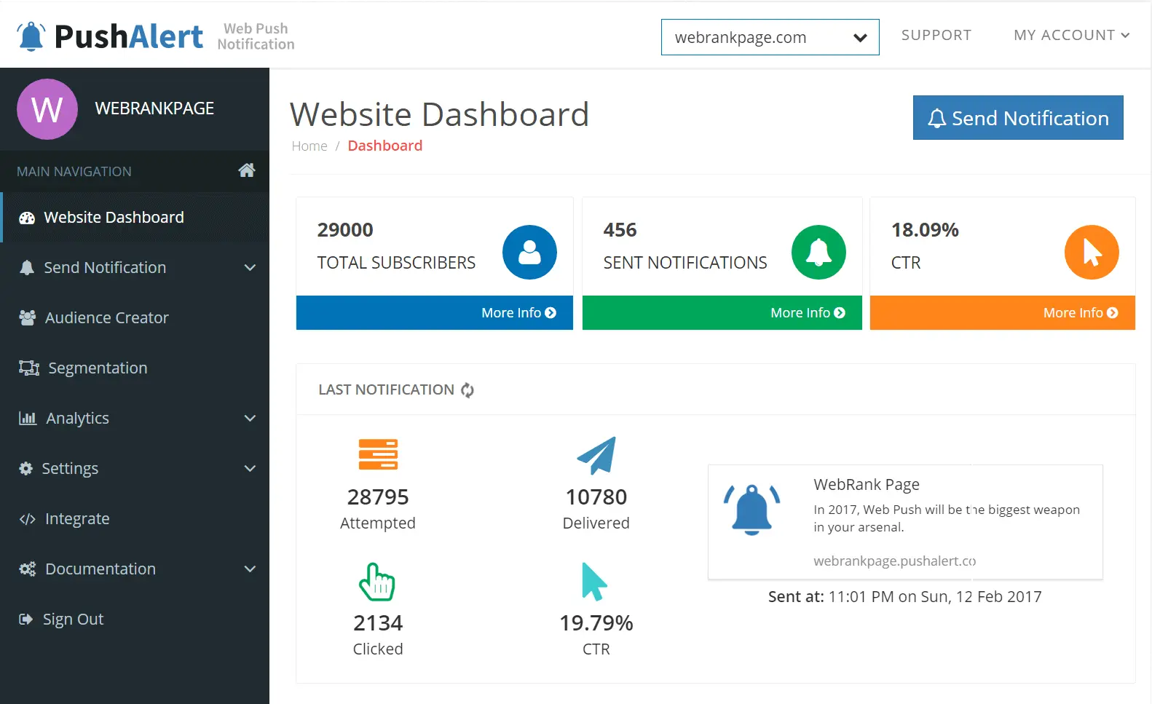Click the webrankpage.pushalert.co link in preview
1152x704 pixels.
pos(894,561)
